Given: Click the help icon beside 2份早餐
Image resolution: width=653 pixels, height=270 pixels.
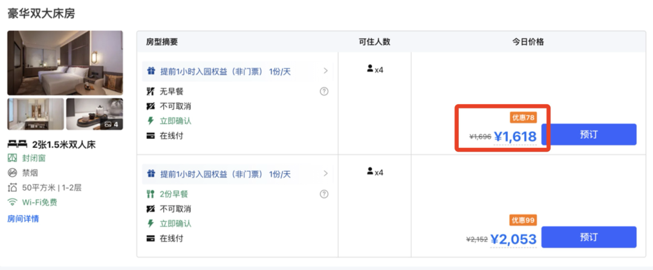Looking at the screenshot, I should [324, 194].
